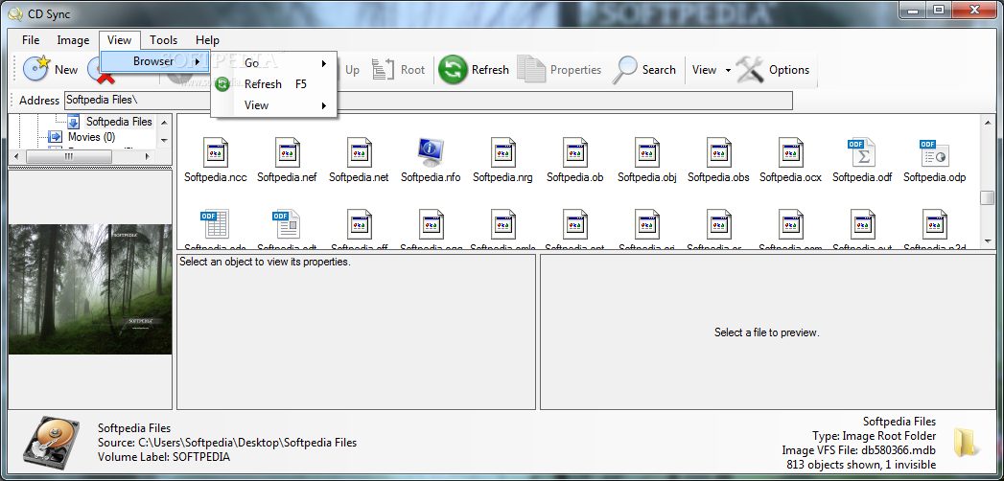
Task: Click the toolbar View button label
Action: coord(705,70)
